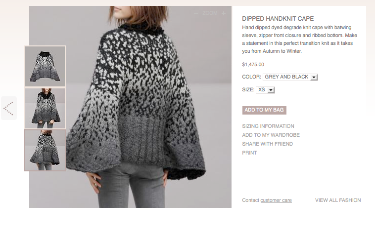Click the Print link
Image resolution: width=375 pixels, height=238 pixels.
tap(249, 153)
